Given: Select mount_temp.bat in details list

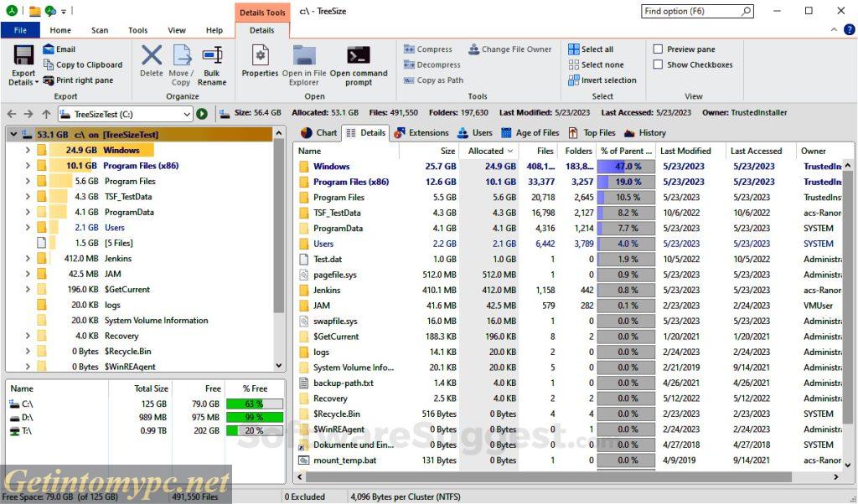Looking at the screenshot, I should coord(569,460).
